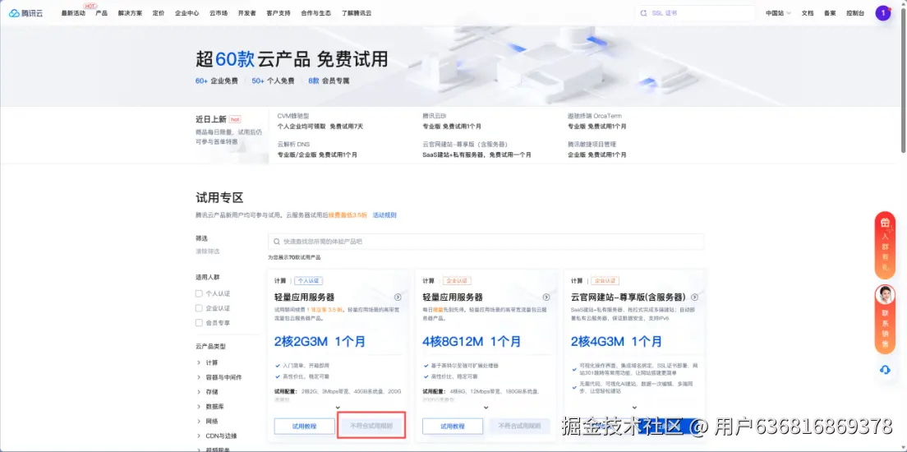Click the blue 个人认证 tag on first card
The image size is (907, 452).
coord(308,281)
